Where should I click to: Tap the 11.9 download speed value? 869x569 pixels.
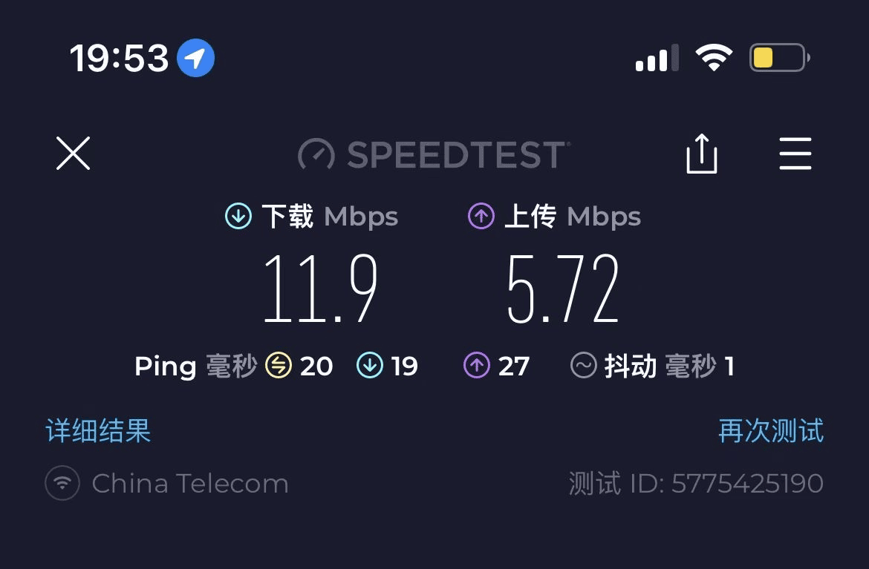(x=320, y=289)
